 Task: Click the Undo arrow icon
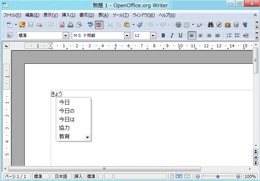tap(151, 25)
